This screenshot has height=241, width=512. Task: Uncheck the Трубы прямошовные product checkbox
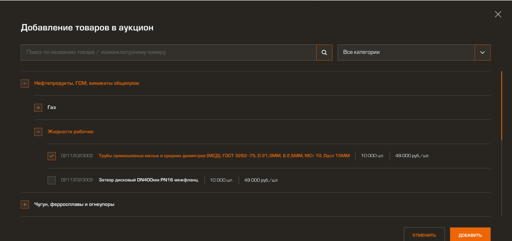tap(52, 156)
